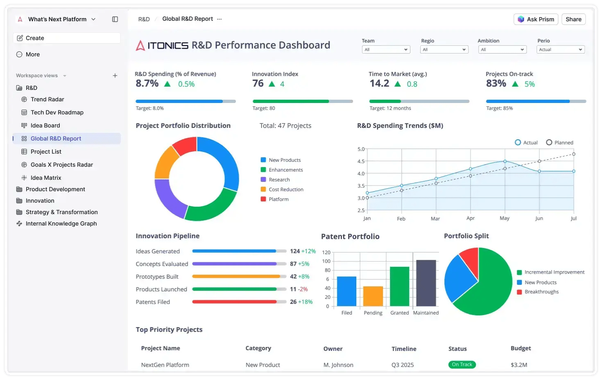
Task: Click the More circle icon
Action: (x=19, y=54)
